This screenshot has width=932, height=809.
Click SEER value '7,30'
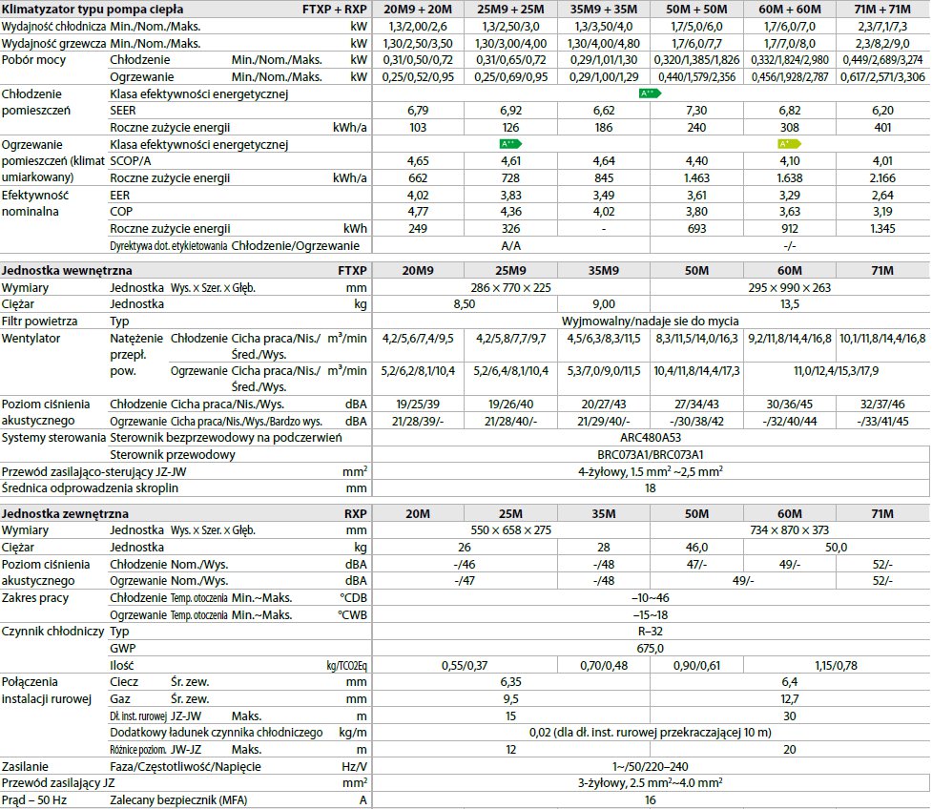click(x=696, y=111)
